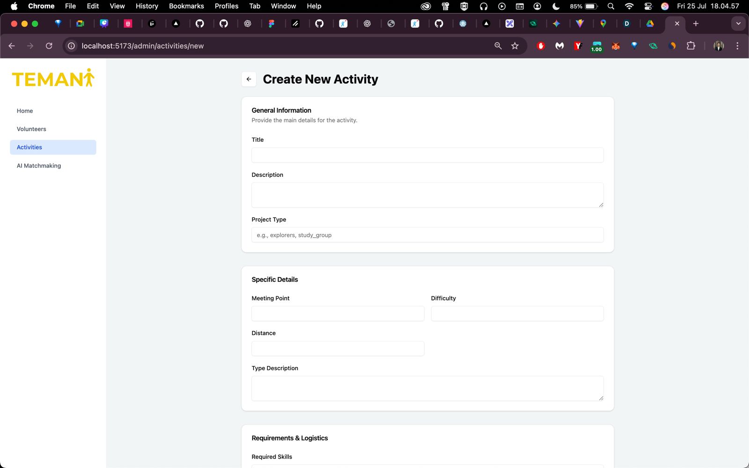Open the Extensions puzzle-piece menu
Screen dimensions: 749x468
point(690,46)
